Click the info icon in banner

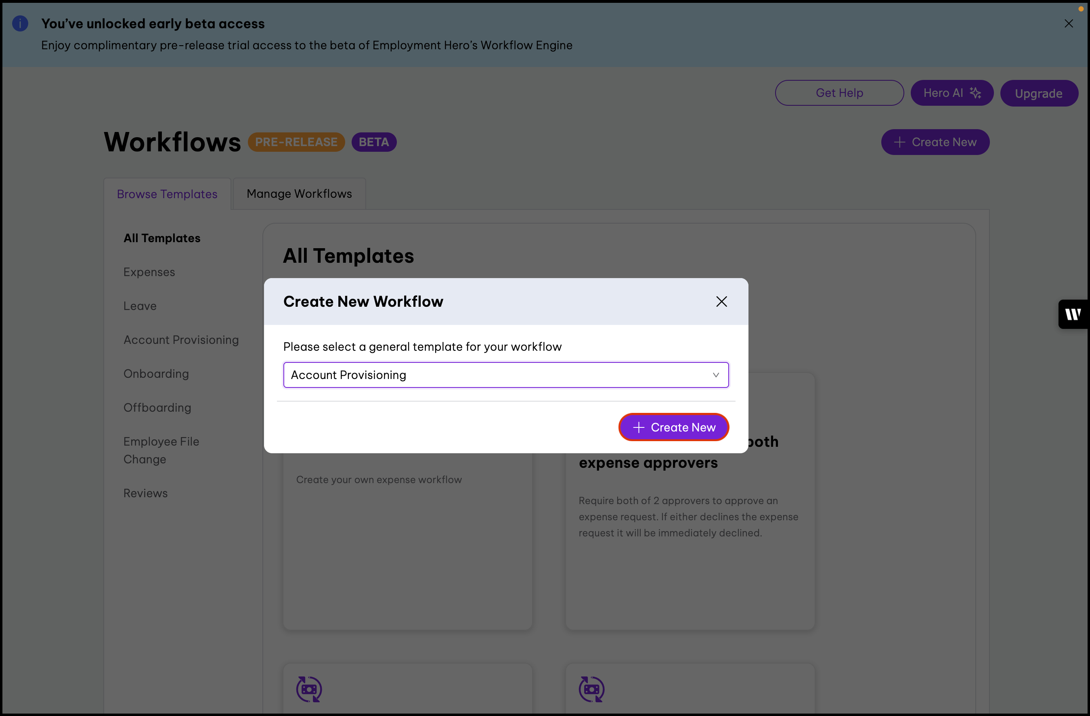click(x=20, y=23)
